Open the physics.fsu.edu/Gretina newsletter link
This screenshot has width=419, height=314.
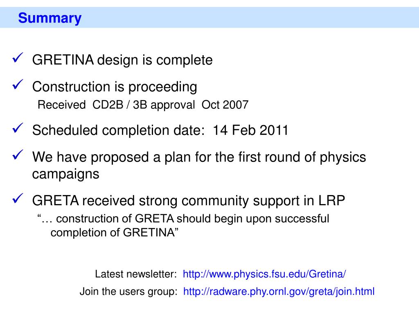264,274
